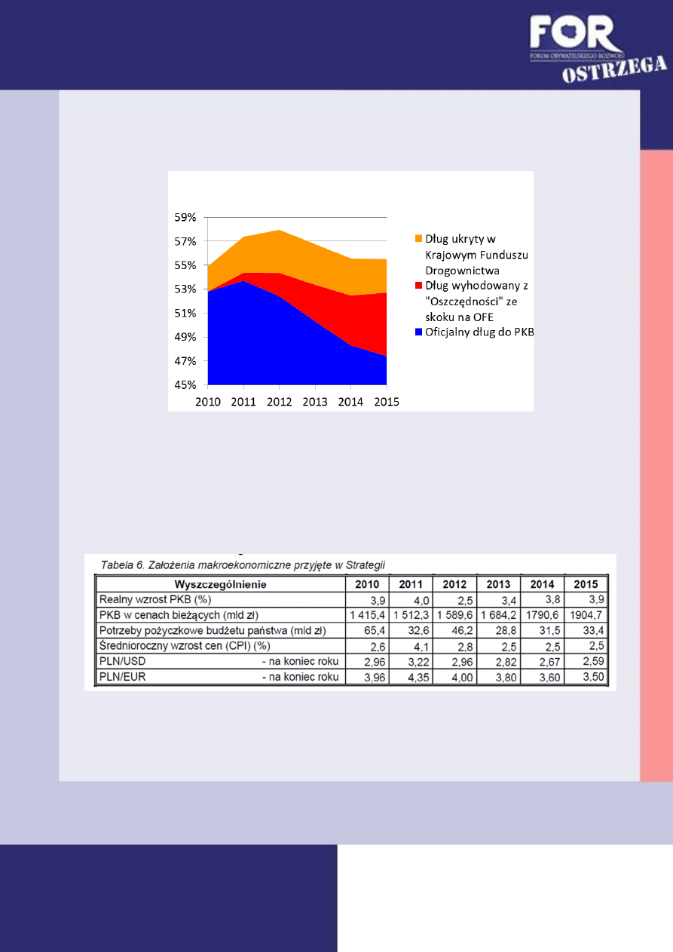Click the 45% label on the chart axis
This screenshot has height=952, width=673.
pos(185,385)
